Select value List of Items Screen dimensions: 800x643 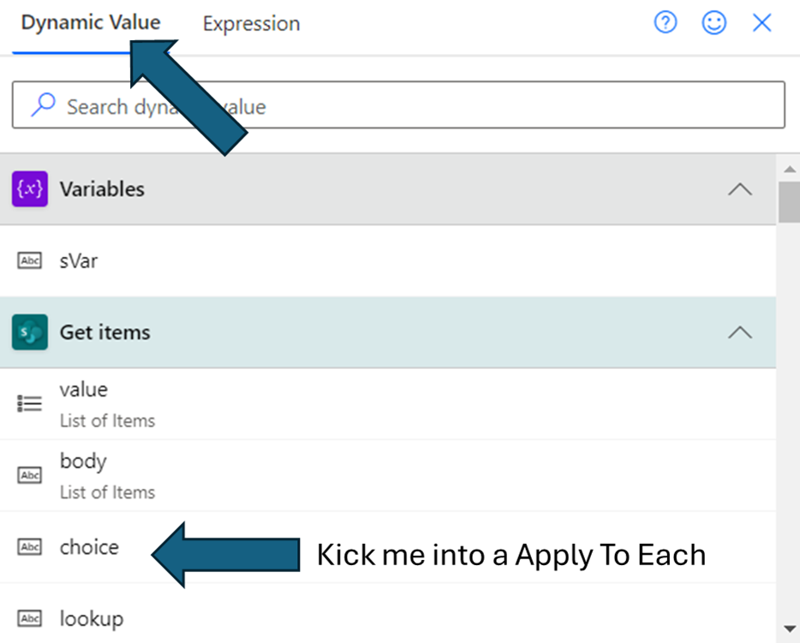[x=84, y=390]
